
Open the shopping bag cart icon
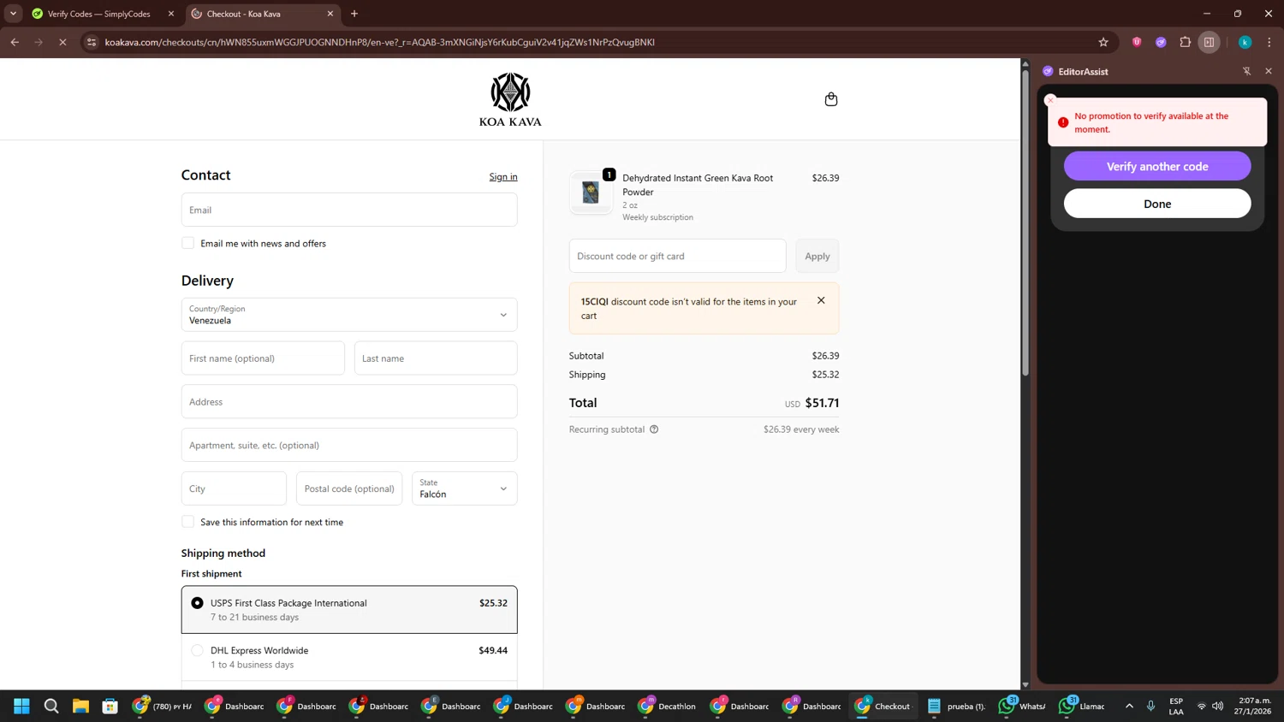click(x=830, y=99)
